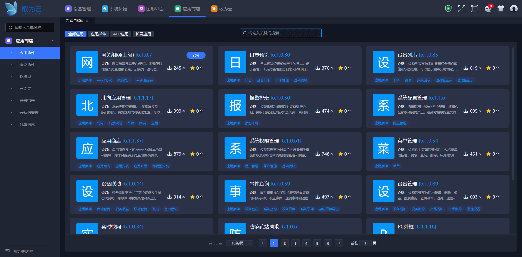Click the vertical scrollbar of plugin list
Screen dimensions: 522x257
click(x=513, y=114)
